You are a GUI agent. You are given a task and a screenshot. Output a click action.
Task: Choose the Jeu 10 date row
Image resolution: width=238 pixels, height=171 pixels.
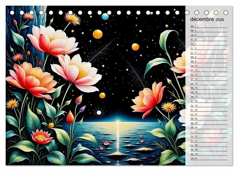tap(209, 66)
